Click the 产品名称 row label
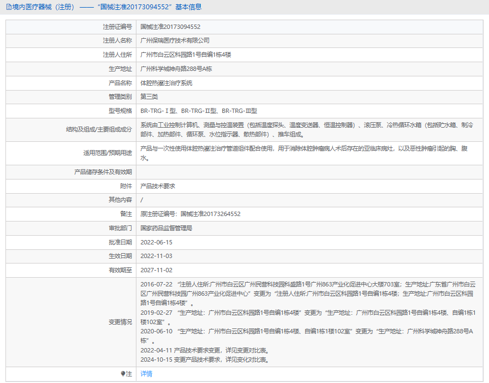The width and height of the screenshot is (489, 383). tap(120, 83)
